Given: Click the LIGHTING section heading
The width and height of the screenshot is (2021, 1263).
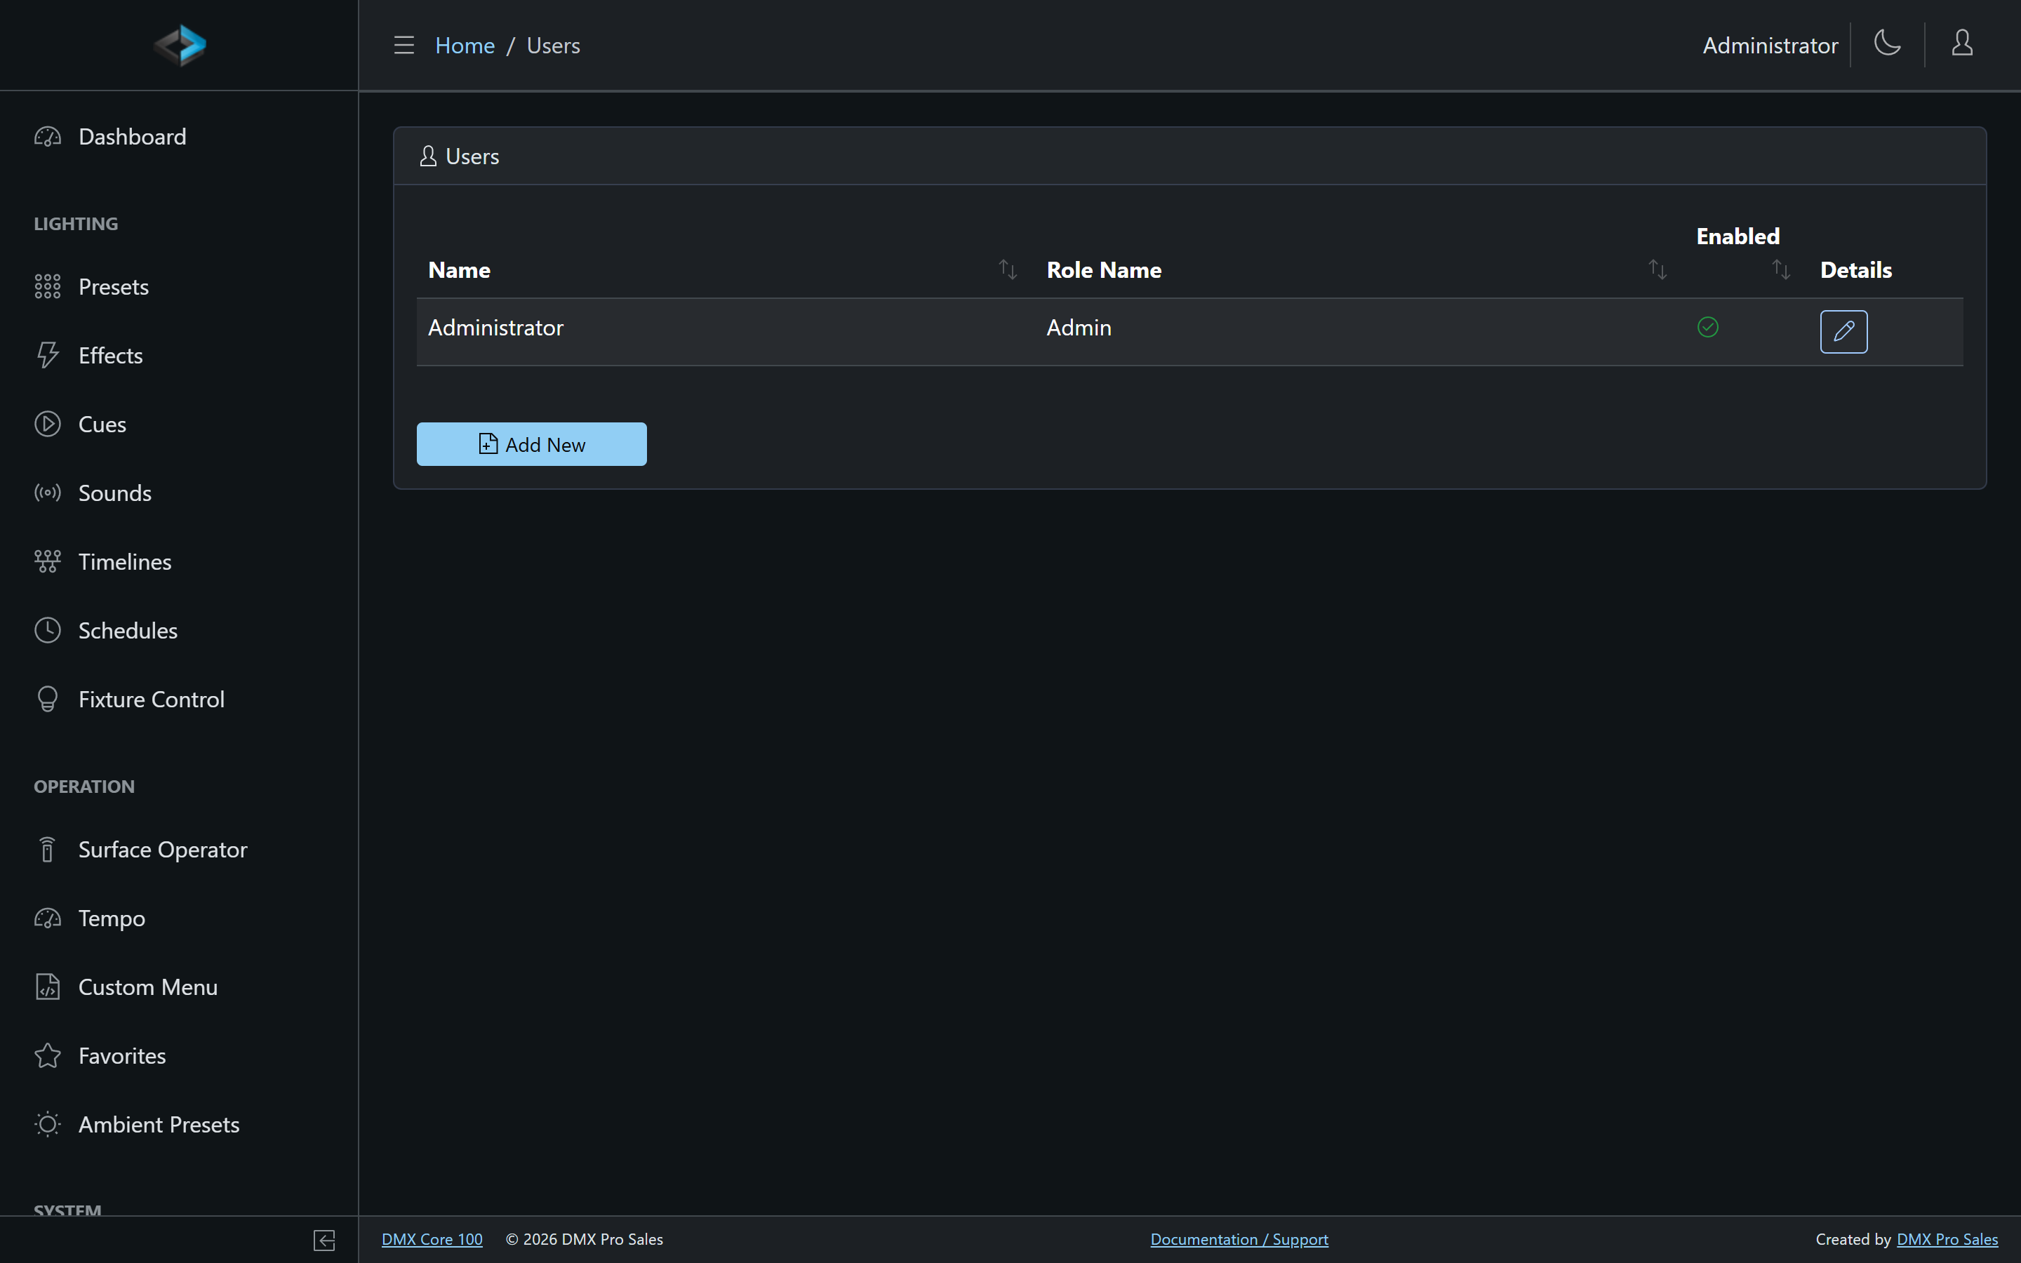Looking at the screenshot, I should point(76,224).
